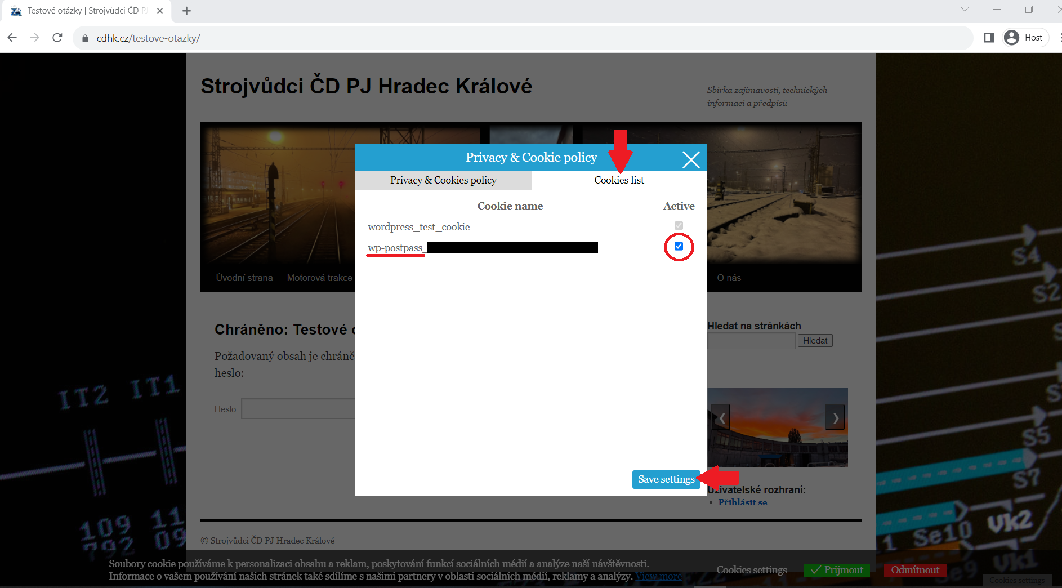Switch to the Privacy & Cookies policy tab

tap(443, 180)
